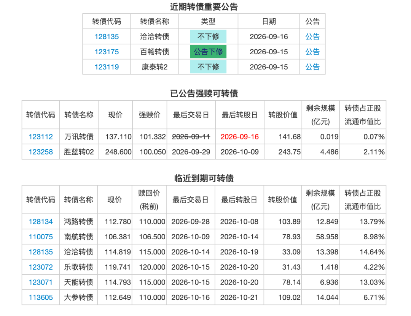411x316 pixels.
Task: Open bond code 123112 万讯转债
Action: point(41,137)
